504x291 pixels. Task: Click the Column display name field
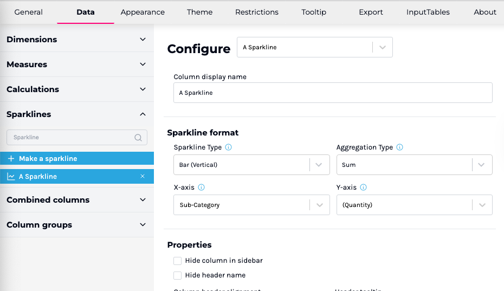coord(333,93)
